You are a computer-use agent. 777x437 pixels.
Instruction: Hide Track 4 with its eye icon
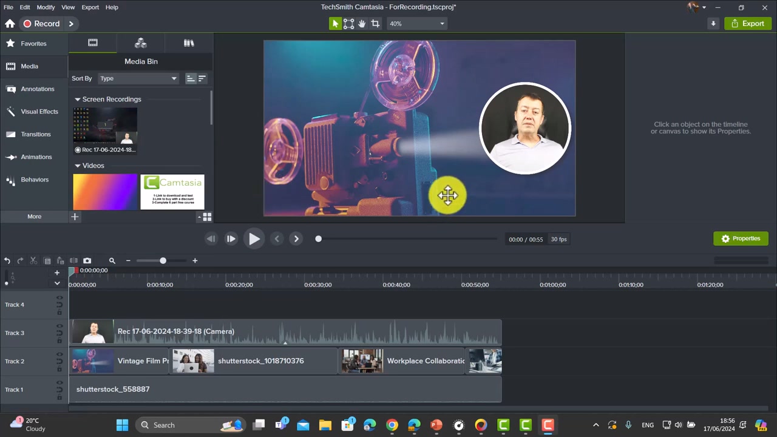pos(59,298)
